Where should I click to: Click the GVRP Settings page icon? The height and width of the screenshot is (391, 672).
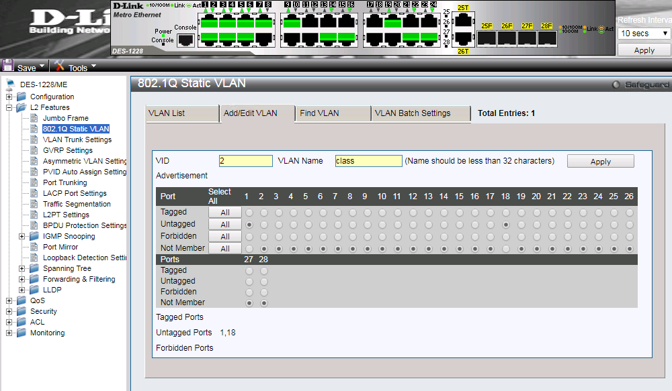[x=34, y=150]
